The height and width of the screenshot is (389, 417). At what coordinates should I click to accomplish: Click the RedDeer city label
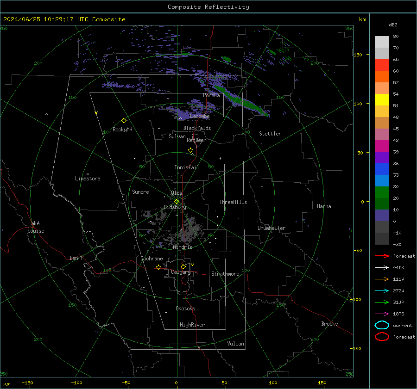pos(196,140)
